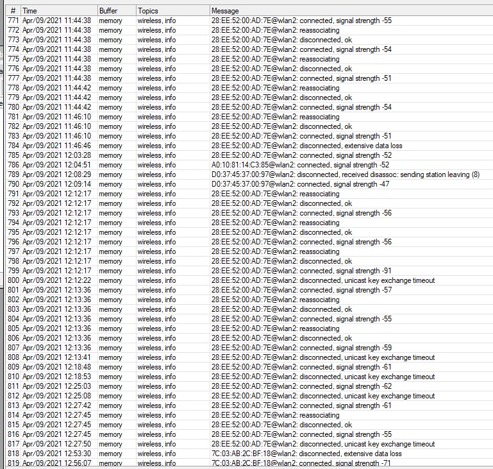The width and height of the screenshot is (493, 469).
Task: Click row 817 time 12:27:50
Action: pyautogui.click(x=56, y=444)
